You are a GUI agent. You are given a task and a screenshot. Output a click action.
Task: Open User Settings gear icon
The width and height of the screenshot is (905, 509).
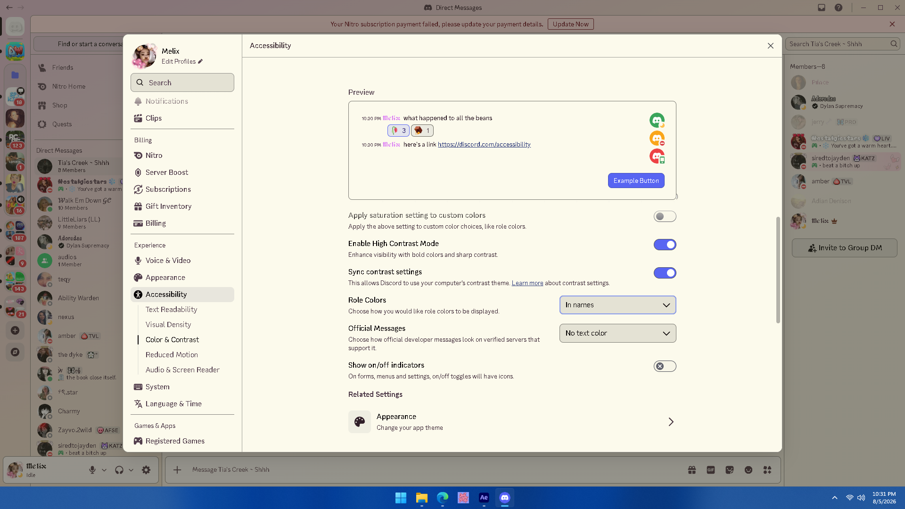click(x=146, y=470)
